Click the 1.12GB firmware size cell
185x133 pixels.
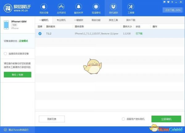127,34
